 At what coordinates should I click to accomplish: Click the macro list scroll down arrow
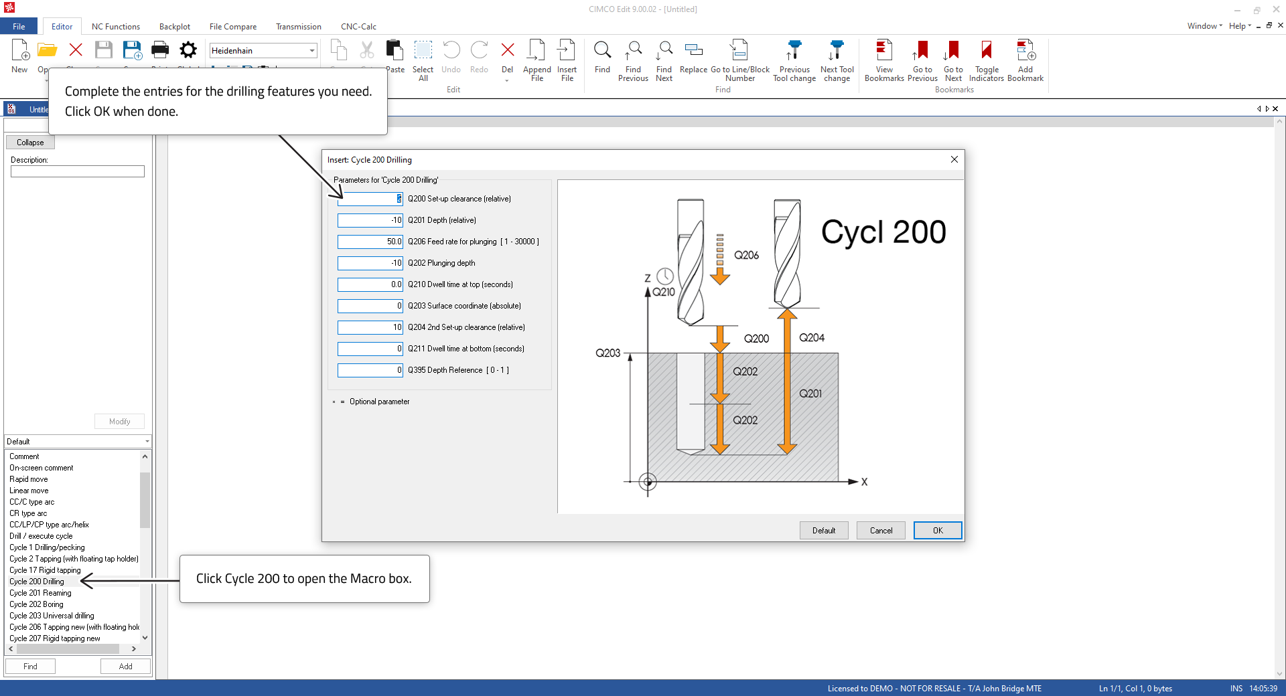click(x=145, y=638)
